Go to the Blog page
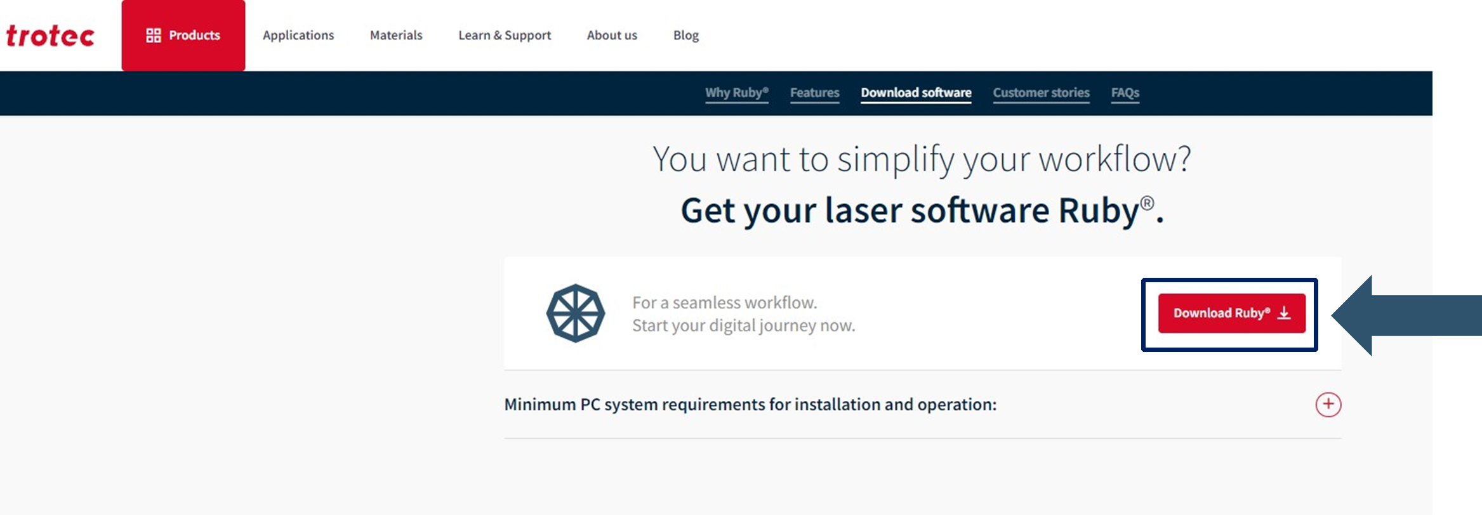The image size is (1482, 515). click(x=686, y=36)
